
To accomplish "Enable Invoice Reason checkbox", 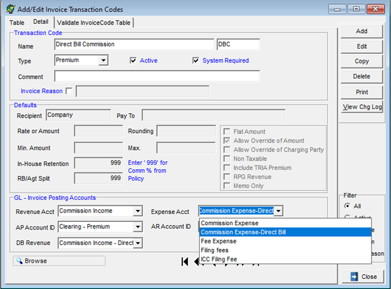I will [x=69, y=91].
